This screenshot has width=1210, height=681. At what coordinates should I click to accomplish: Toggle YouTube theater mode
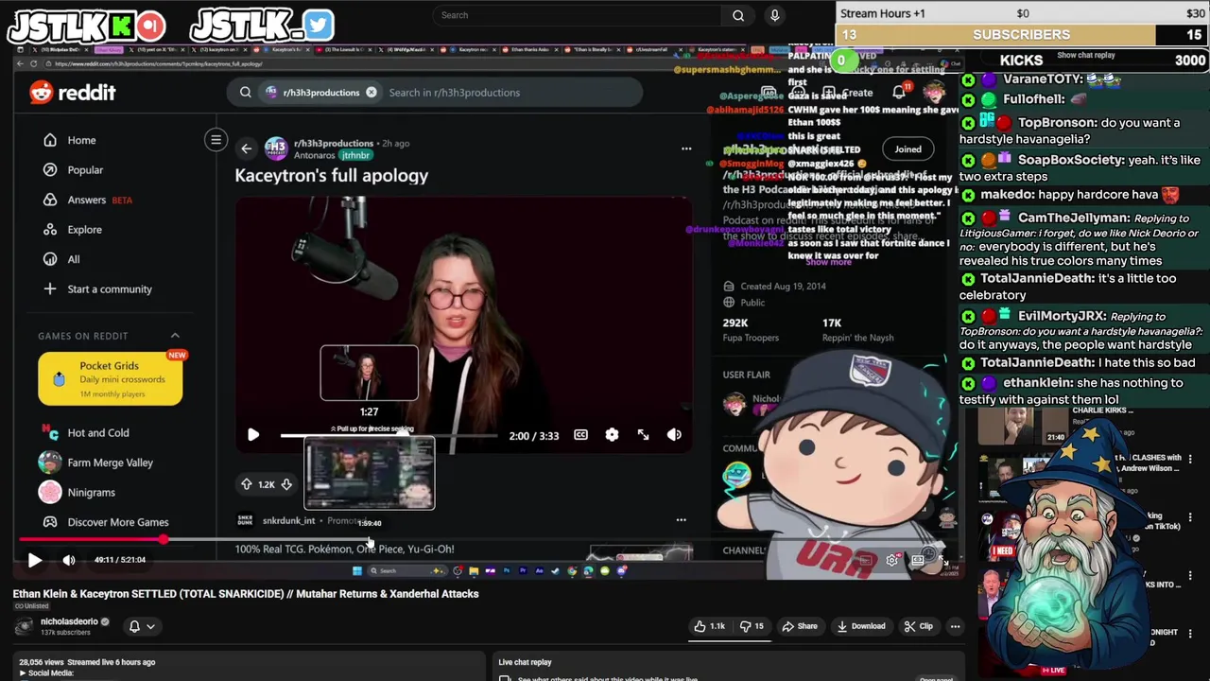pyautogui.click(x=917, y=560)
